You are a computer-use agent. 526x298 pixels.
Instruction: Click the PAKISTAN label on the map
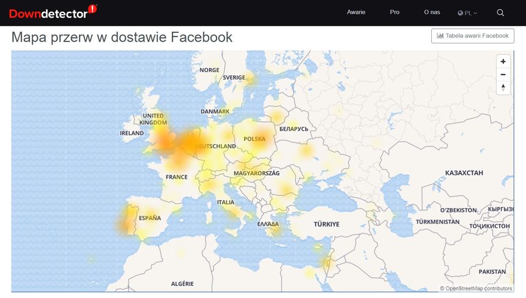tap(492, 272)
